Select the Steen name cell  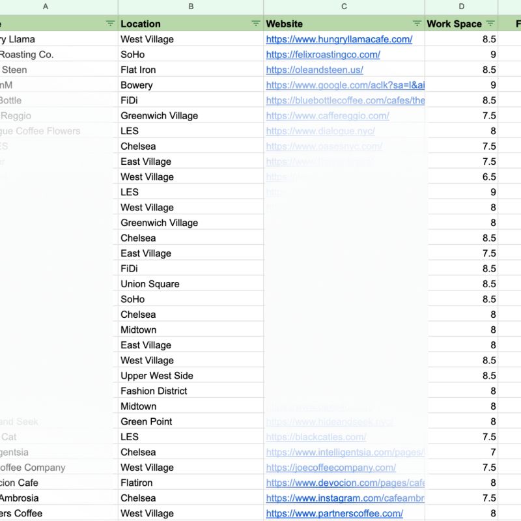(59, 70)
